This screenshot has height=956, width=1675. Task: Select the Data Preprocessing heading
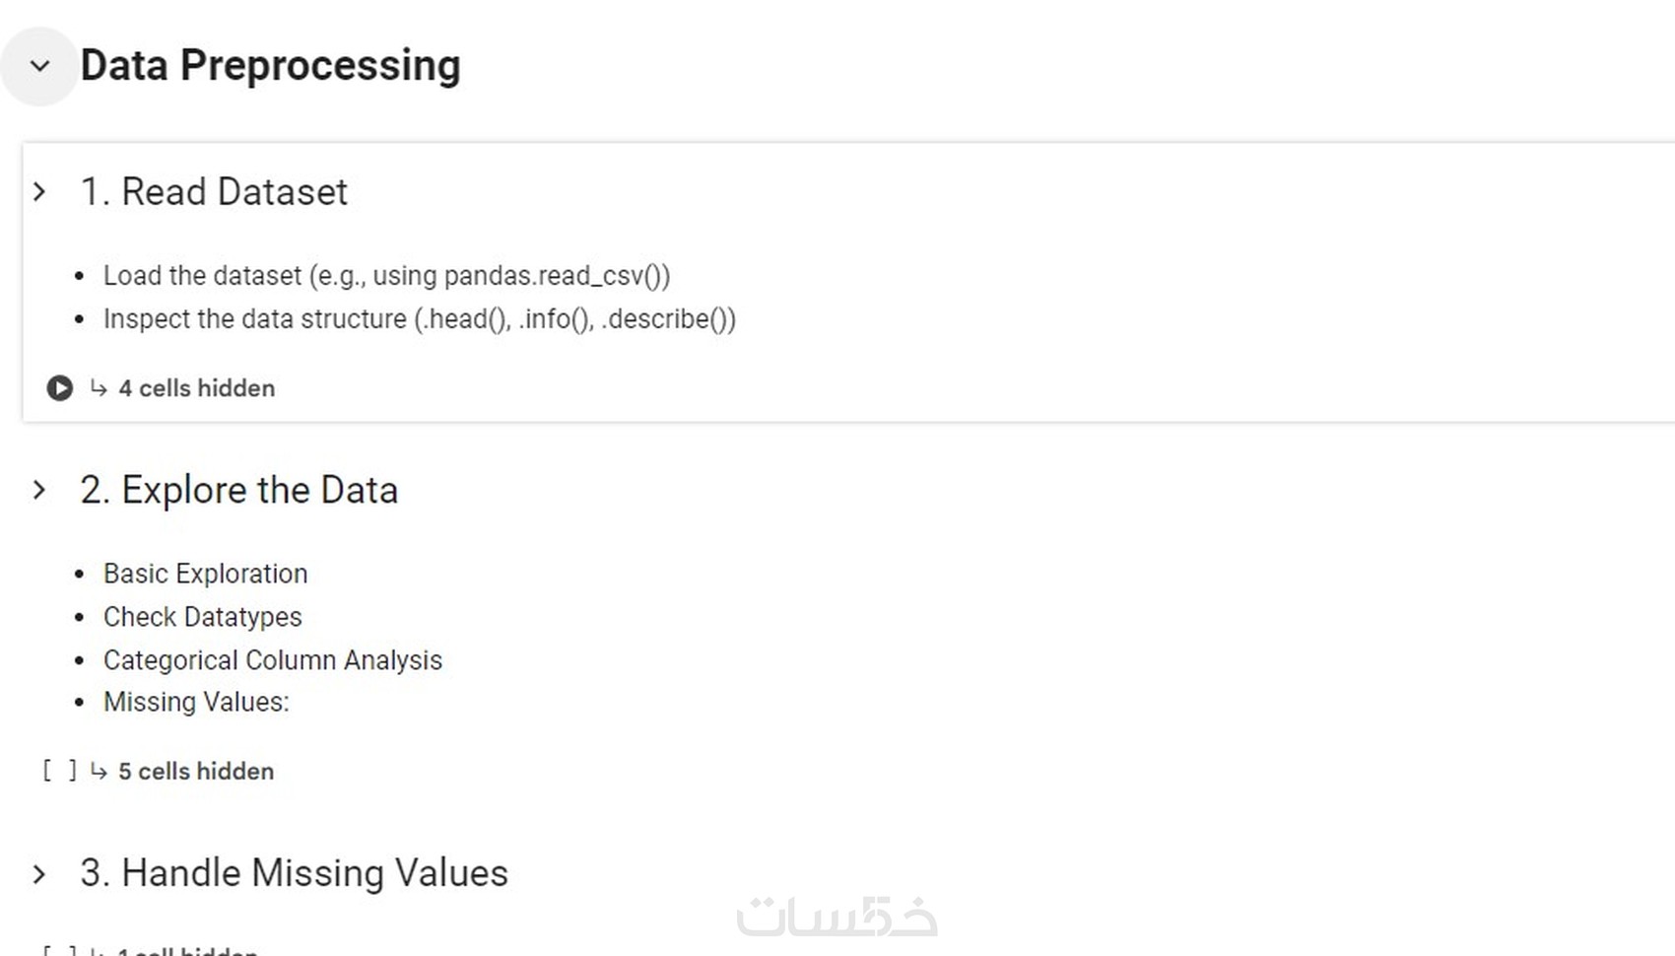point(270,66)
